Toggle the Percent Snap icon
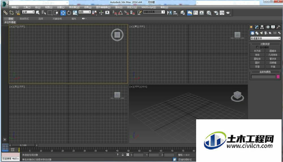This screenshot has width=283, height=162. [x=127, y=13]
